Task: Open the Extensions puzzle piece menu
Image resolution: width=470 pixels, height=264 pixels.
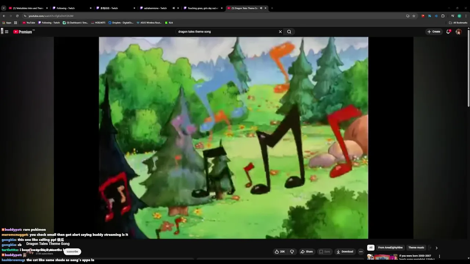Action: (x=443, y=16)
